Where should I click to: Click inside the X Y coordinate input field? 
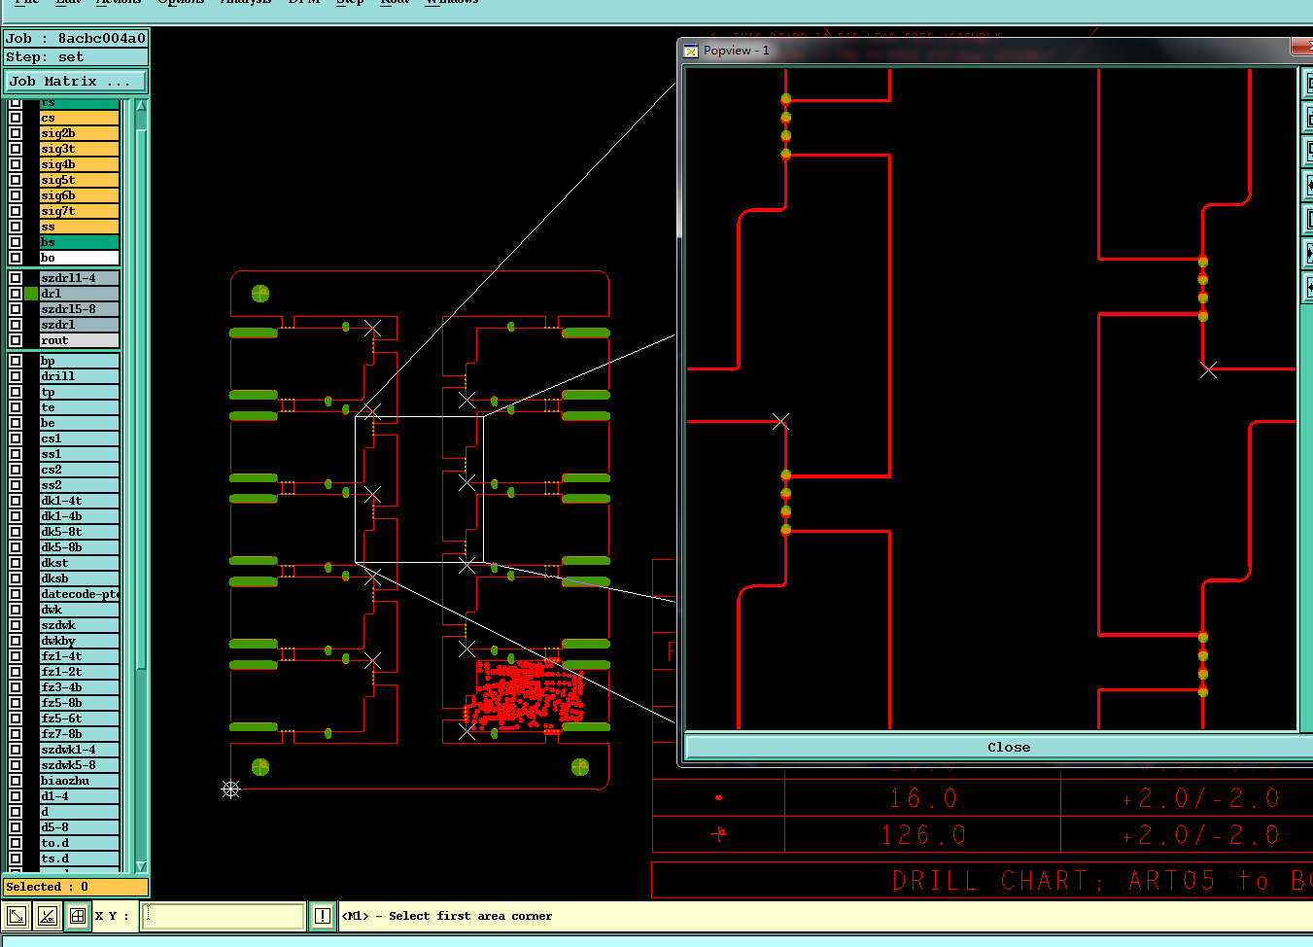224,916
